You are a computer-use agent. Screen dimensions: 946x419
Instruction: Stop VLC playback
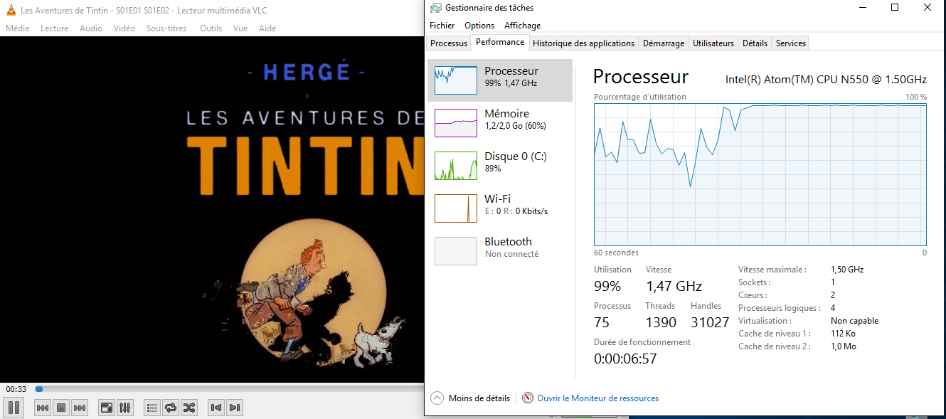61,408
